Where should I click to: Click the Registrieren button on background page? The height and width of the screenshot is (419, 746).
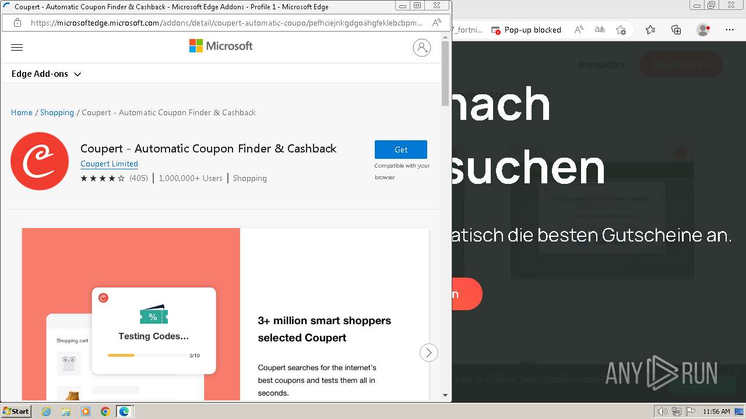tap(681, 65)
